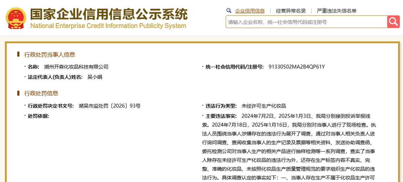Image resolution: width=403 pixels, height=182 pixels.
Task: Click the small blue magnifier icon beside 企业信用信息
Action: click(x=229, y=11)
